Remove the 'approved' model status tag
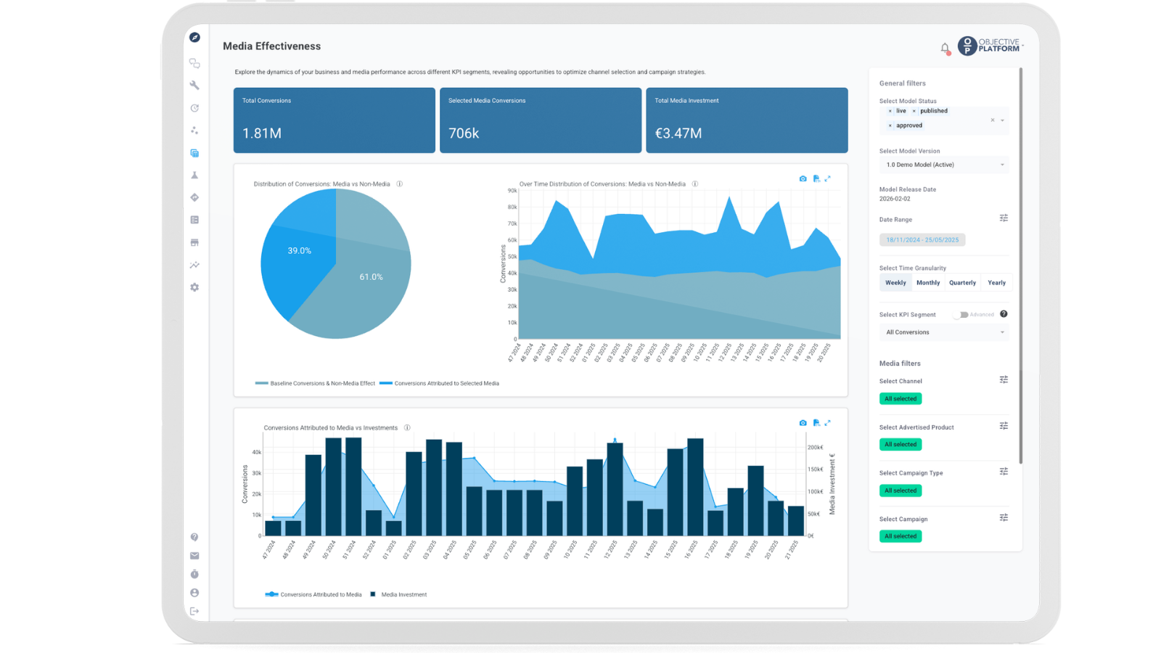The height and width of the screenshot is (653, 1161). [x=890, y=126]
